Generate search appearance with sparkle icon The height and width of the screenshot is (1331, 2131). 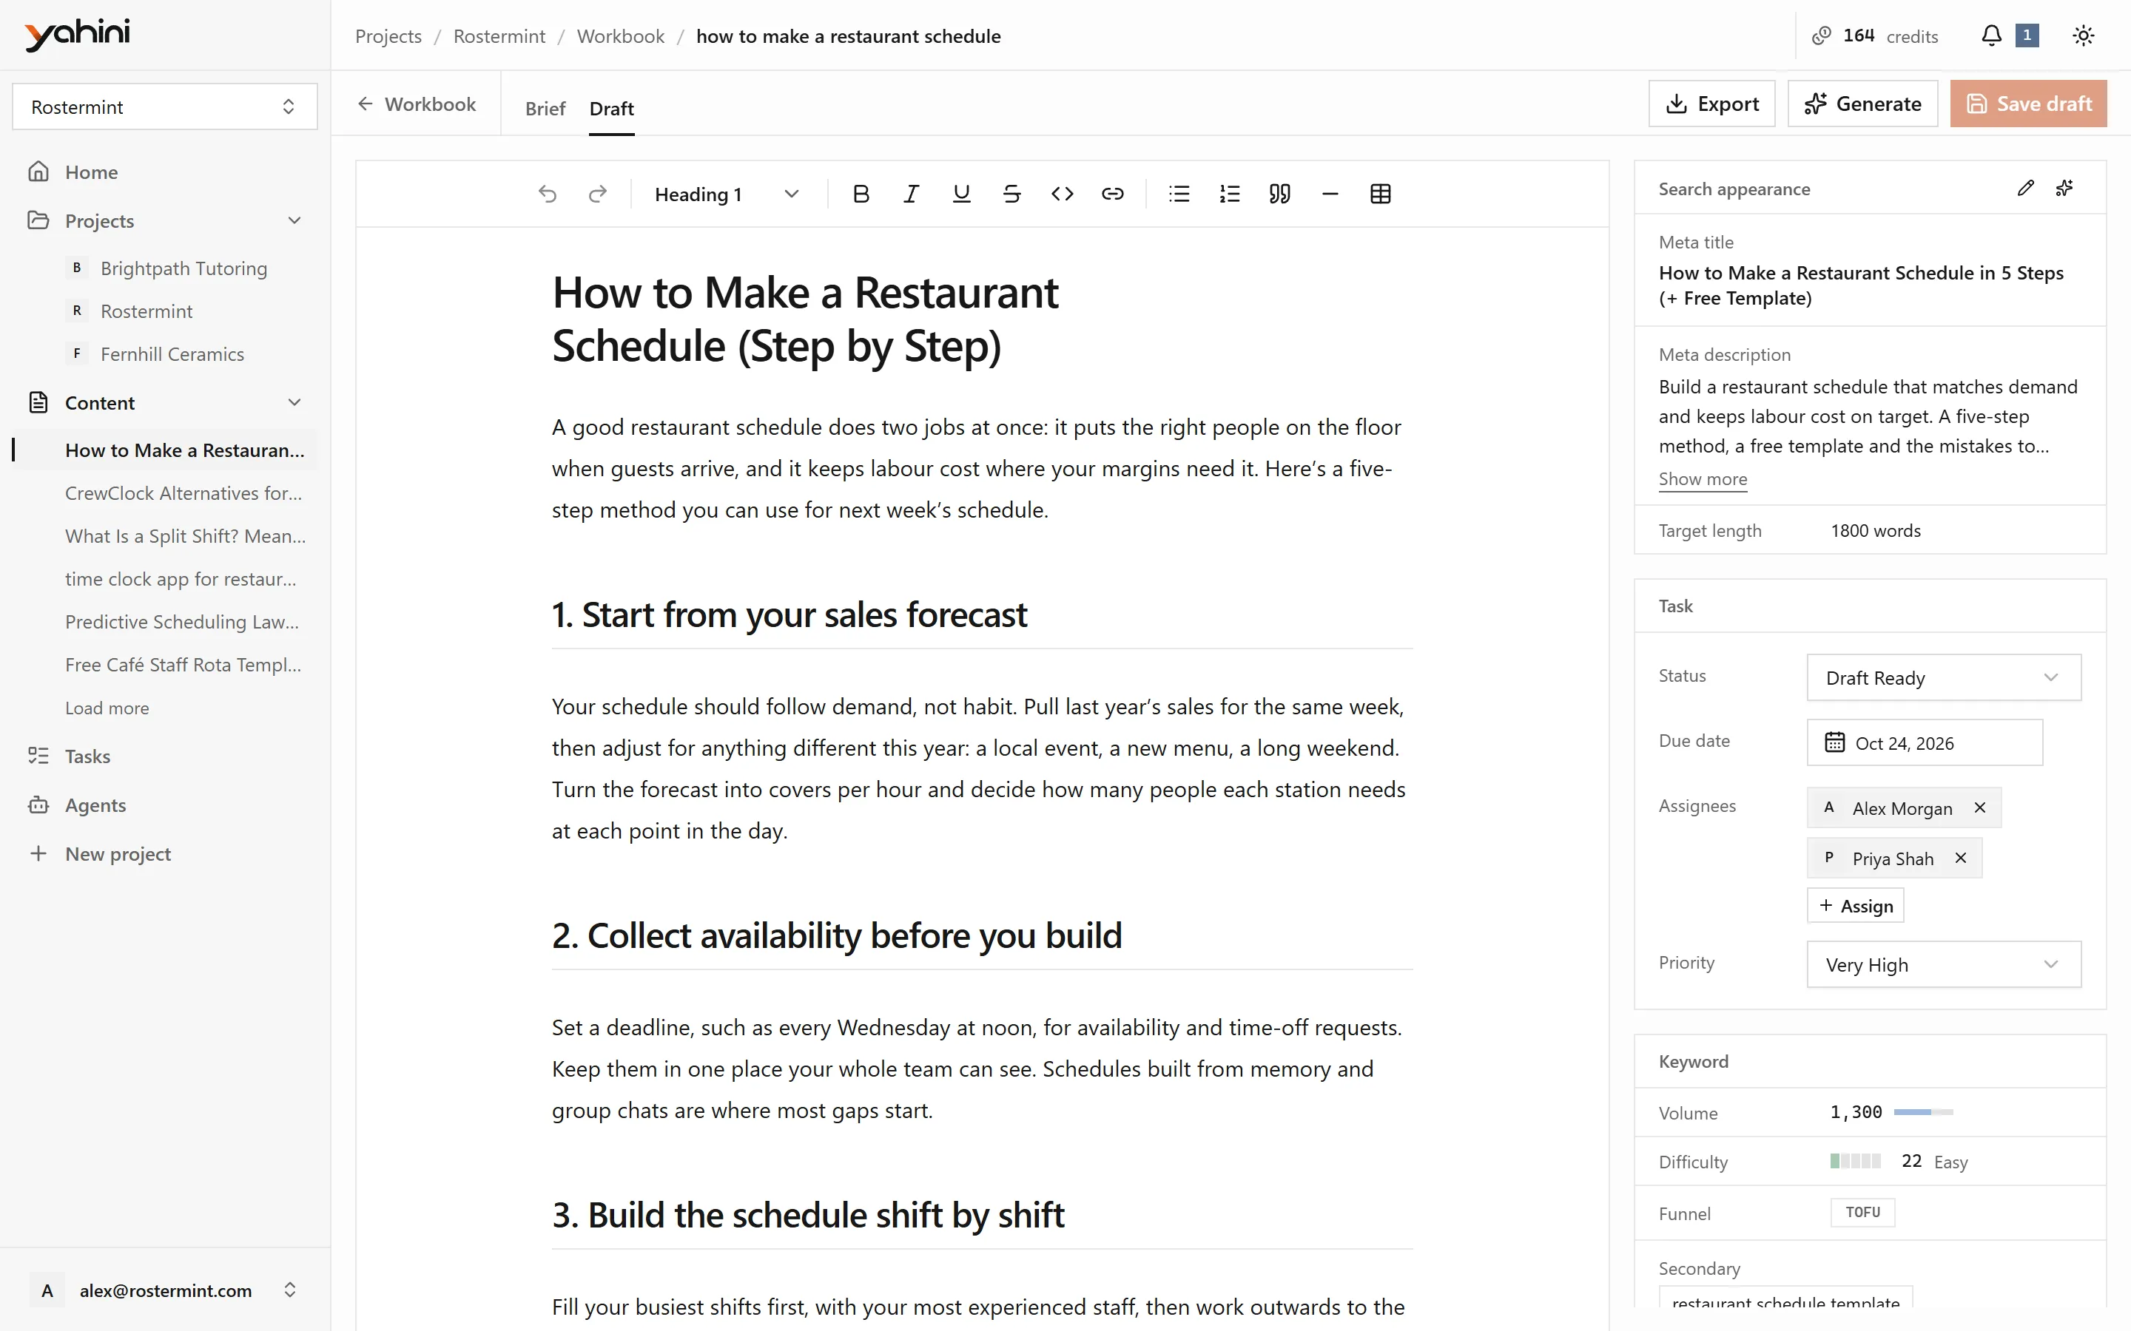coord(2064,189)
